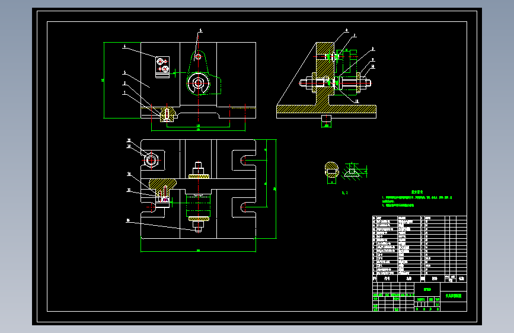Select the horizontal bolt in the section view
514x333 pixels.
click(x=335, y=82)
